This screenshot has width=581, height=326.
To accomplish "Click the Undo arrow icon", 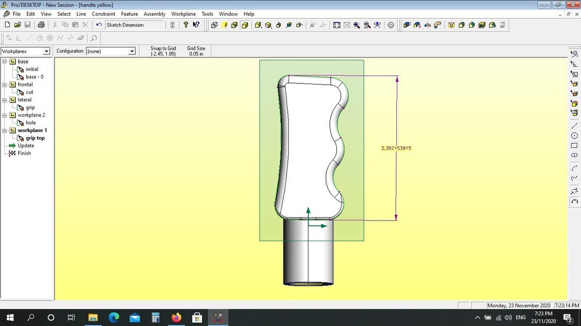I will point(99,25).
